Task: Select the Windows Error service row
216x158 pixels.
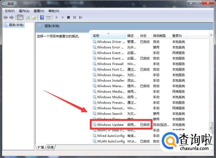Action: click(139, 47)
